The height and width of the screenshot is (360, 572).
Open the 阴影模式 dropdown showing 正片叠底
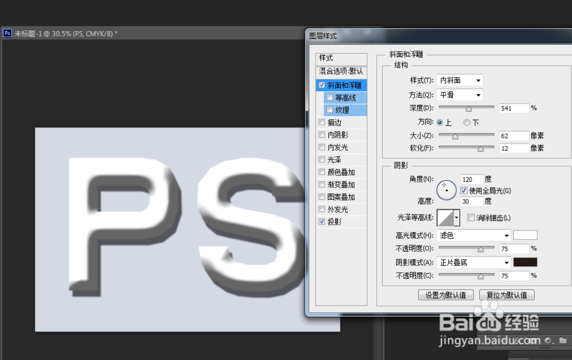click(474, 262)
